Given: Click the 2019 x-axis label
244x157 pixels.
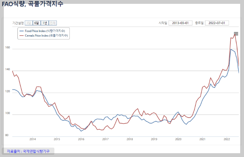Looking at the screenshot, I should point(154,139).
